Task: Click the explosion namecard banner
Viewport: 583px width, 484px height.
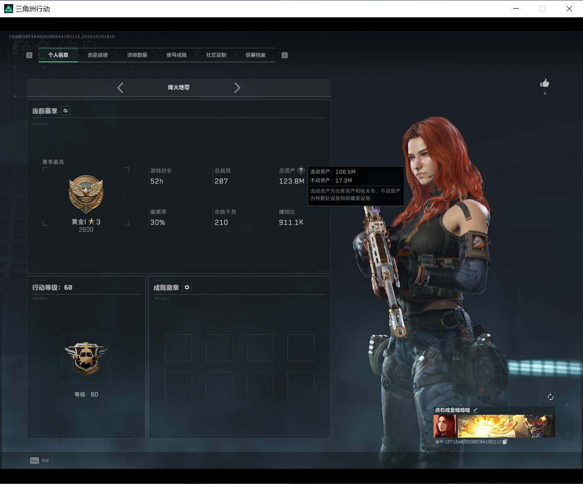Action: (x=506, y=426)
